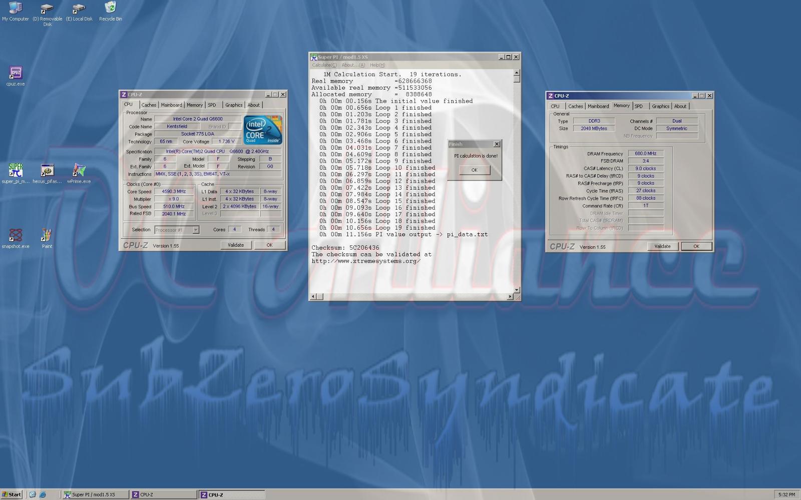Click the taskbar clock showing 5:32 PM

[786, 494]
